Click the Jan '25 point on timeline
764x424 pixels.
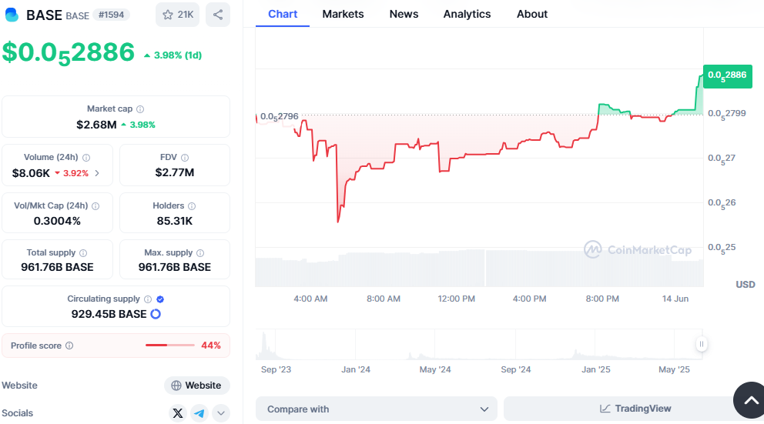pos(595,369)
